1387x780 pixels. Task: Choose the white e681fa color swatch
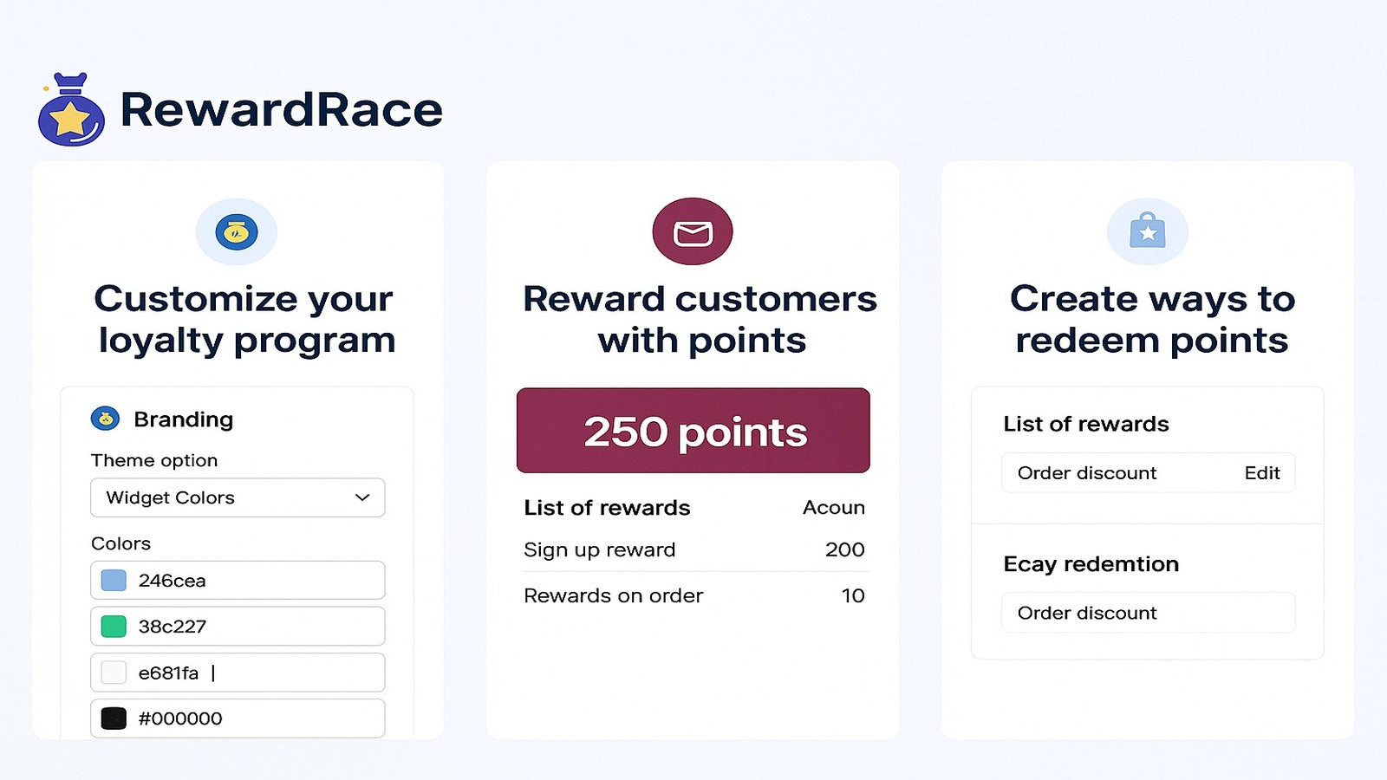(114, 673)
